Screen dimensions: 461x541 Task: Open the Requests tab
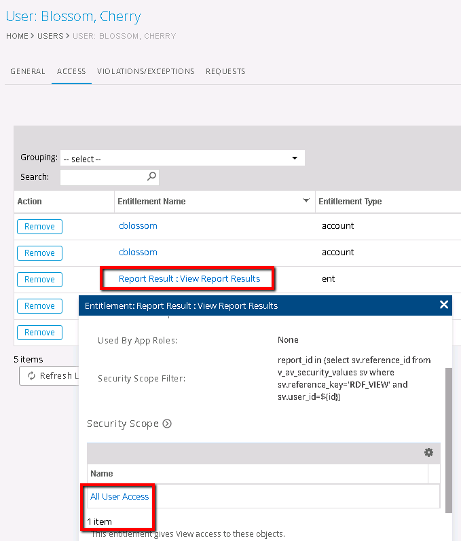tap(225, 71)
